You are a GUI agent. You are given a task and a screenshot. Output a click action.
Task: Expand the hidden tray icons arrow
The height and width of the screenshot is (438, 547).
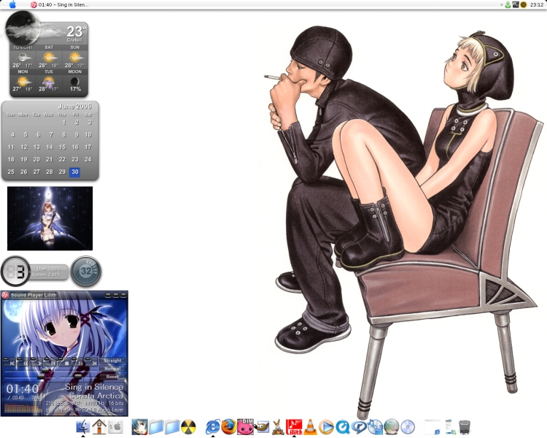(x=502, y=4)
